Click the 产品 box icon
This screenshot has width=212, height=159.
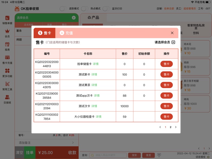click(x=89, y=18)
